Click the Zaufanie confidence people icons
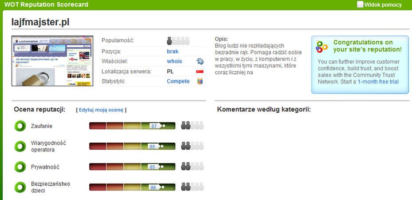Image resolution: width=412 pixels, height=200 pixels. [x=192, y=125]
